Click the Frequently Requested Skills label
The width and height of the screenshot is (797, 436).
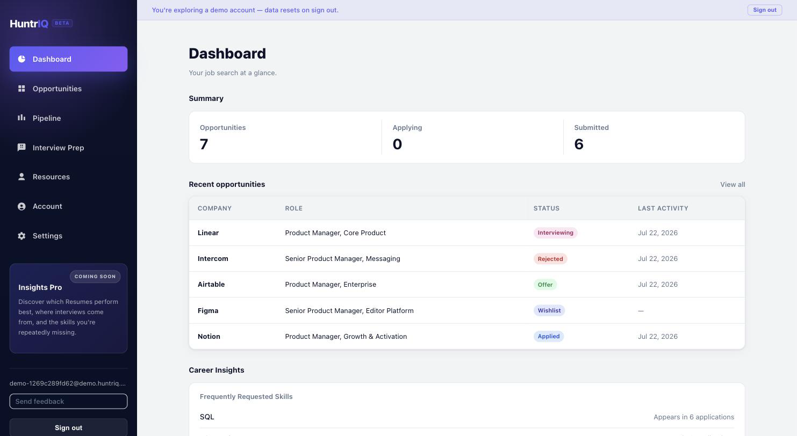[246, 396]
